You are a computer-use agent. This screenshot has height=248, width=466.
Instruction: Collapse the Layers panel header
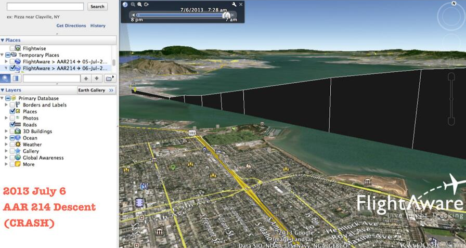[x=3, y=90]
